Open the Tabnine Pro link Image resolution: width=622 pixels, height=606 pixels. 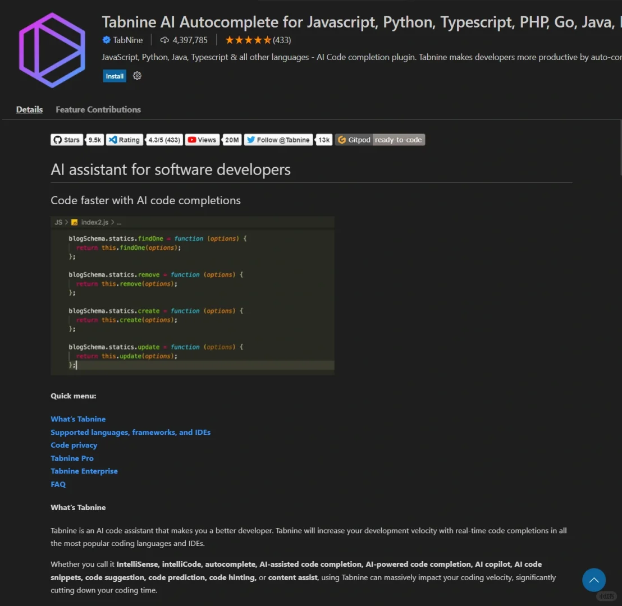[x=72, y=458]
